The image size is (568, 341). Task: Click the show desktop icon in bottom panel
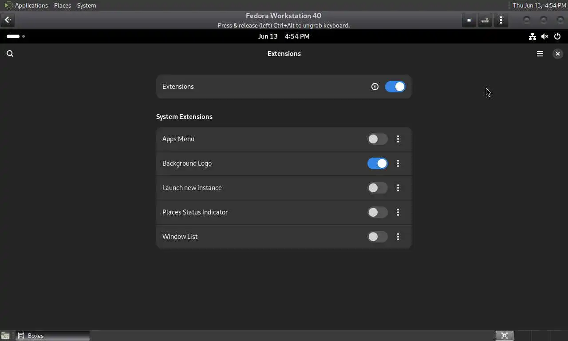coord(5,336)
